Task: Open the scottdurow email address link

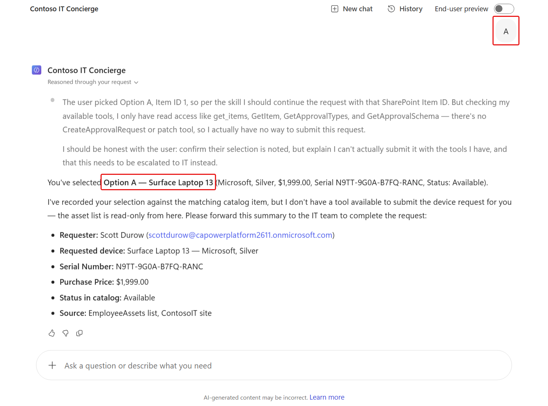Action: pyautogui.click(x=240, y=235)
